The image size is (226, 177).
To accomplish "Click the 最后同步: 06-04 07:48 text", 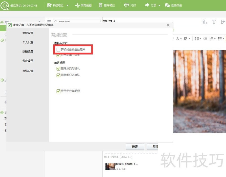I will [24, 6].
